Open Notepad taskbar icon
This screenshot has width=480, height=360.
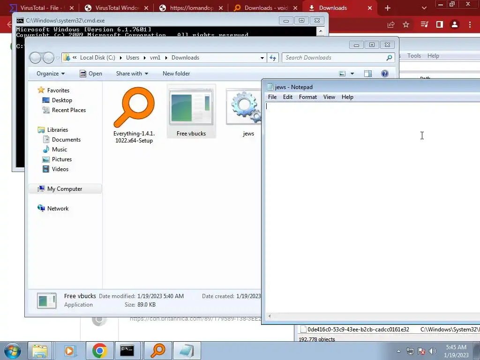pyautogui.click(x=187, y=351)
